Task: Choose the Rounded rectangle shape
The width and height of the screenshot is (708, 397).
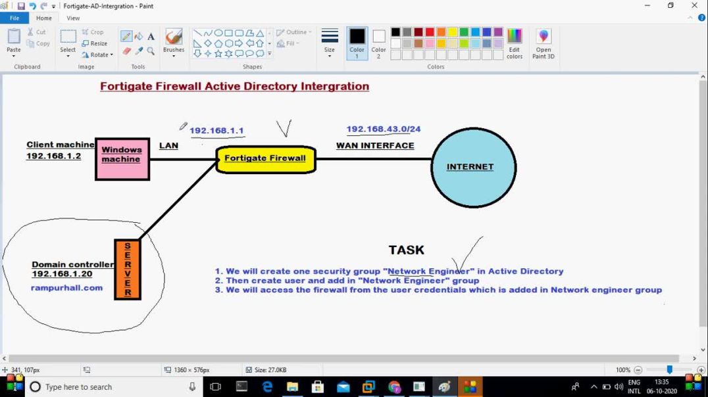Action: tap(239, 33)
